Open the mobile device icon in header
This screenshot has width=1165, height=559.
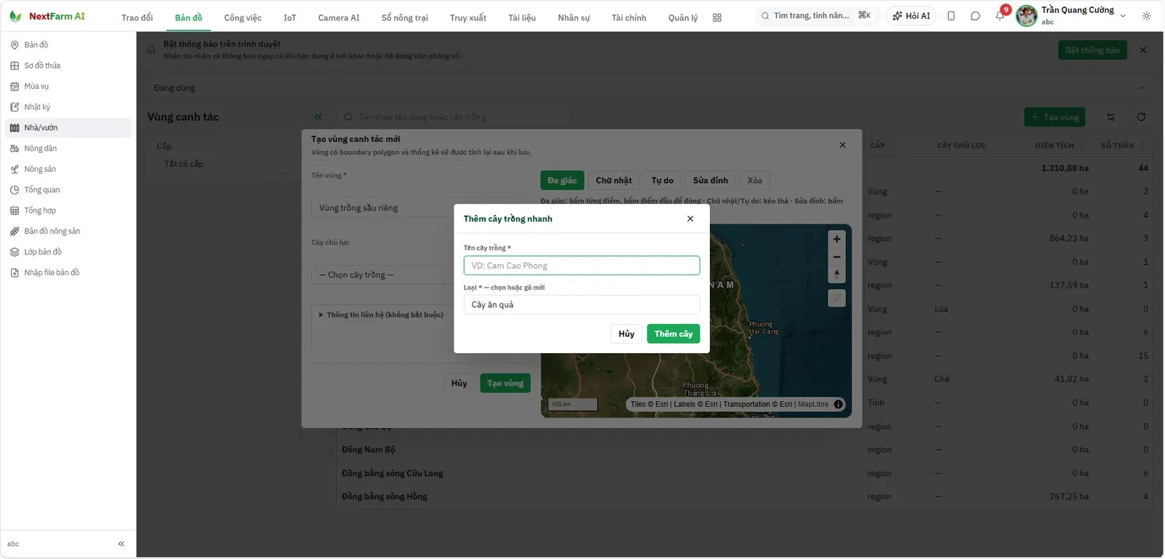click(x=951, y=16)
